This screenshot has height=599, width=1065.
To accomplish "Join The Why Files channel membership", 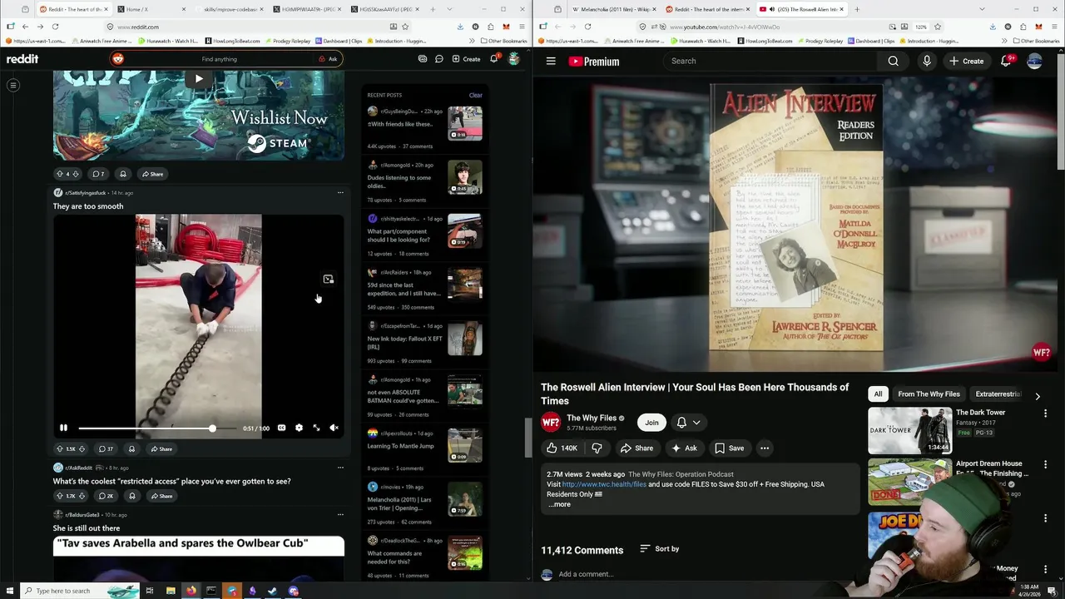I will 651,423.
